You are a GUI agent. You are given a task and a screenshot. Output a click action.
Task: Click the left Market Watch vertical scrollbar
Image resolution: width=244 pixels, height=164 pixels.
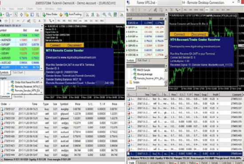click(41, 49)
